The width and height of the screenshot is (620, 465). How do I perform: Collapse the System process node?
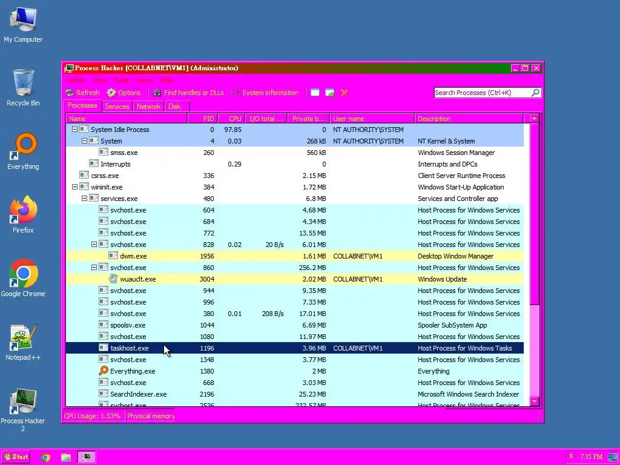click(x=84, y=140)
